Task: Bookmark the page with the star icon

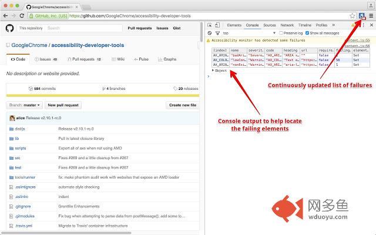Action: [352, 16]
